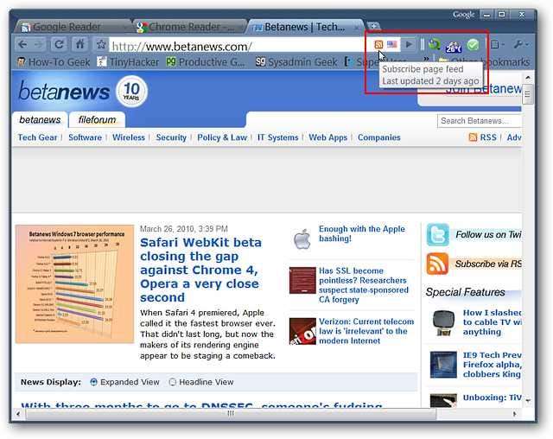This screenshot has width=553, height=439.
Task: Close the Betanews tab
Action: 357,28
